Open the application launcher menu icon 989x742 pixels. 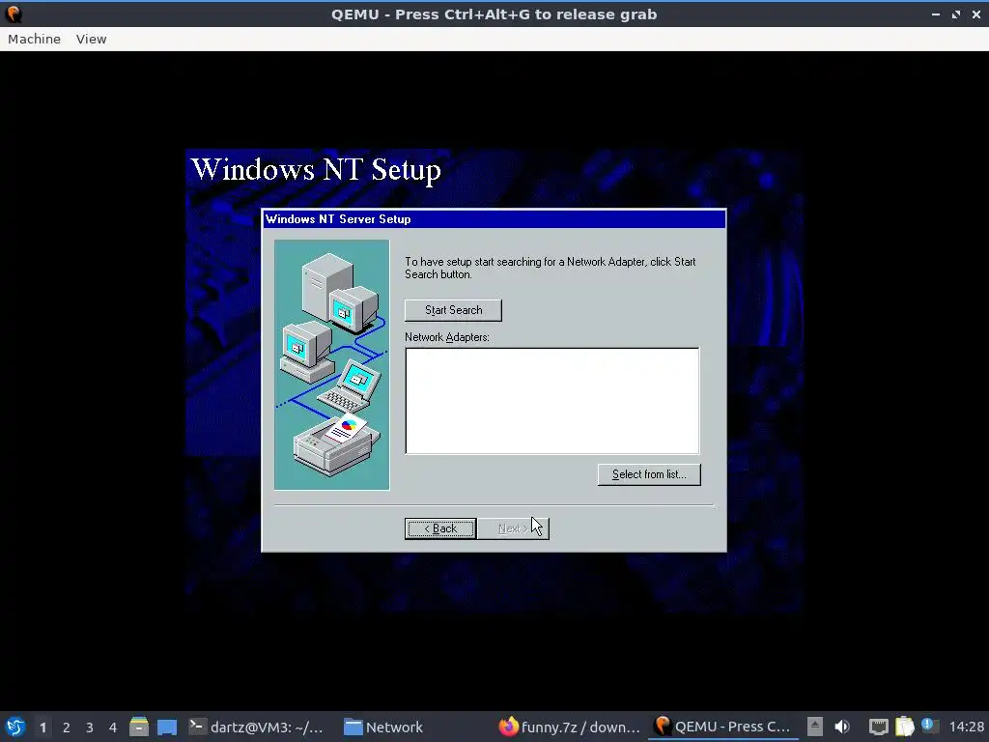[x=15, y=727]
